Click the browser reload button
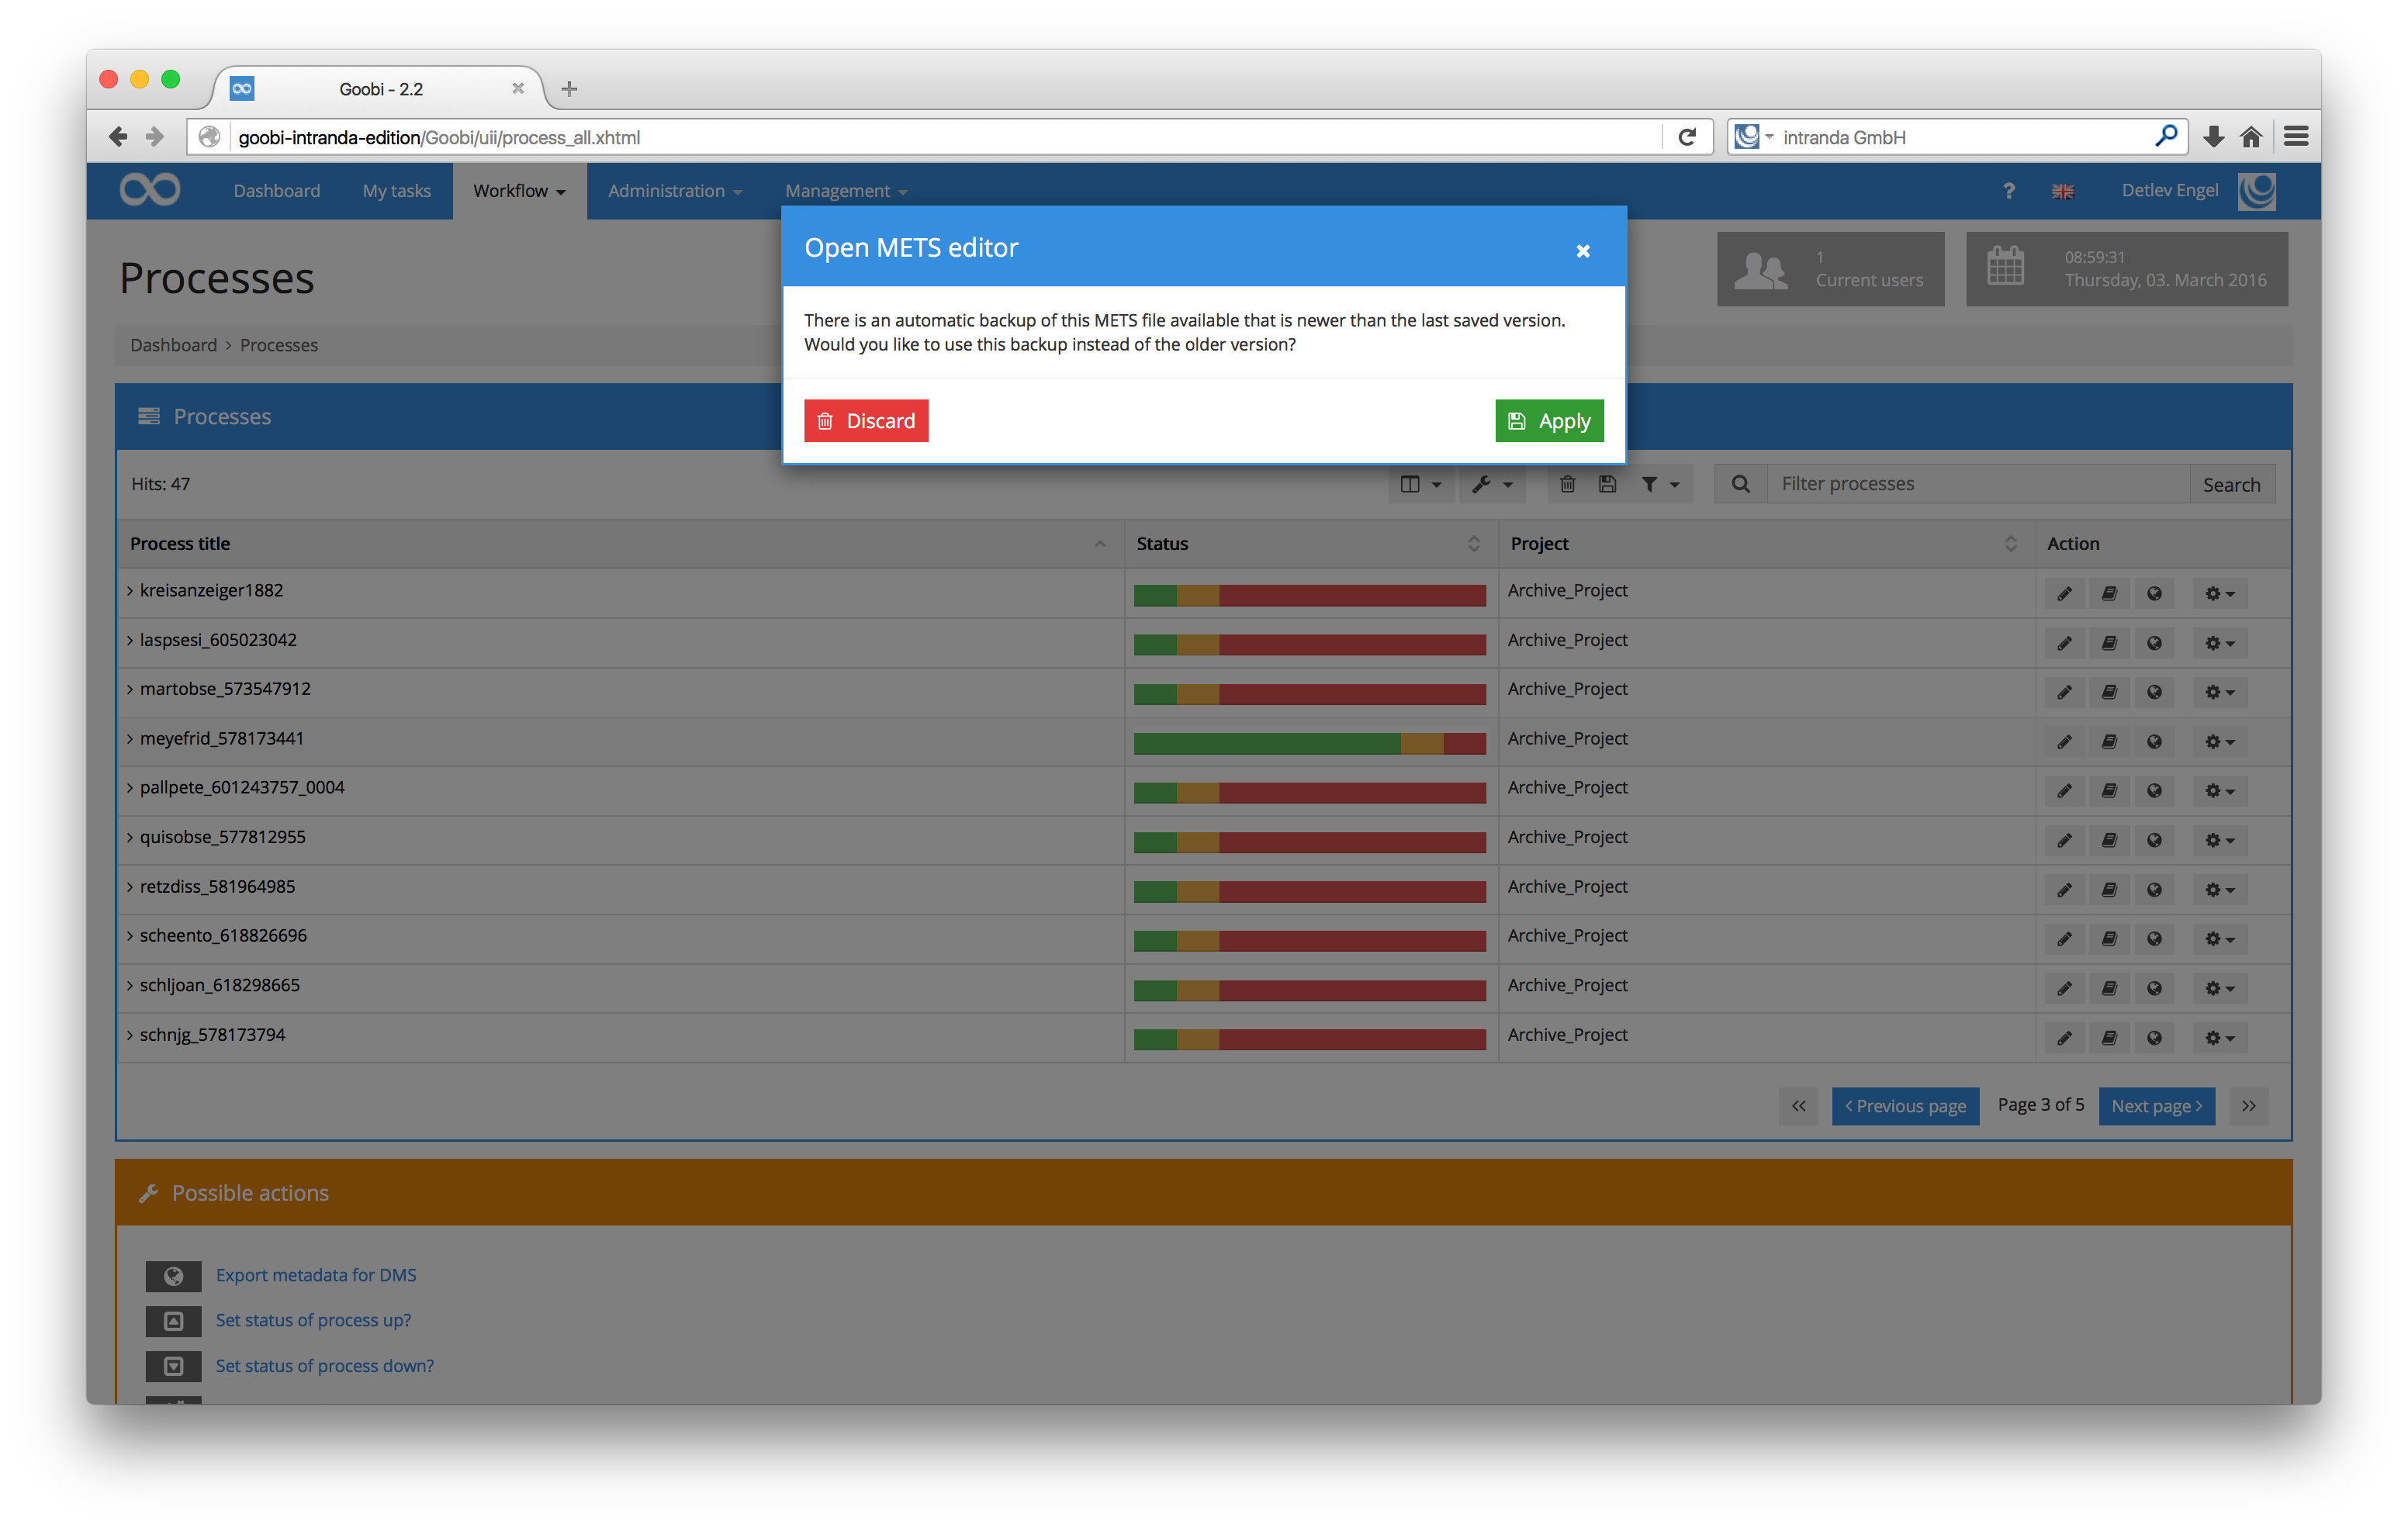This screenshot has height=1528, width=2408. [1686, 137]
